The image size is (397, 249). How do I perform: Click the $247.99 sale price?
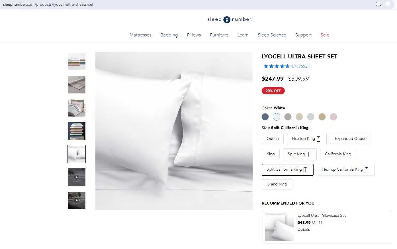click(x=273, y=79)
